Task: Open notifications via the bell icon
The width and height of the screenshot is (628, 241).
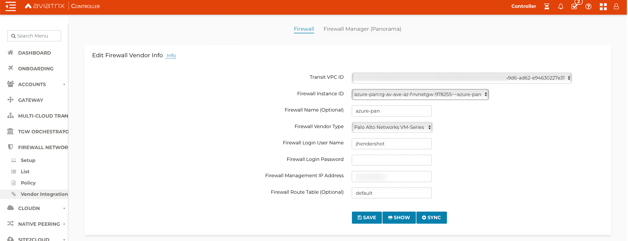Action: 560,7
